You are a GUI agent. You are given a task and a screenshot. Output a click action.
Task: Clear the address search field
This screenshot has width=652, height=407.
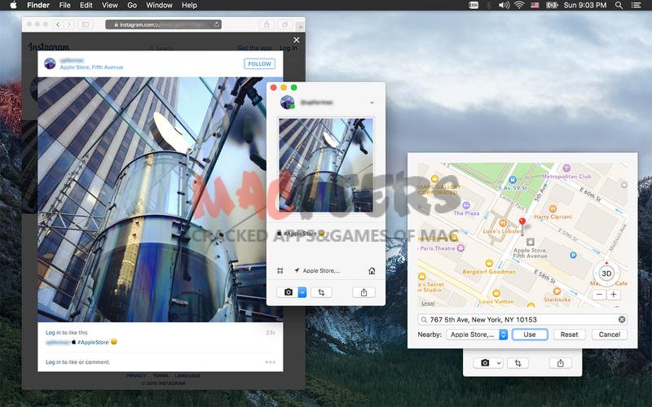pos(622,320)
